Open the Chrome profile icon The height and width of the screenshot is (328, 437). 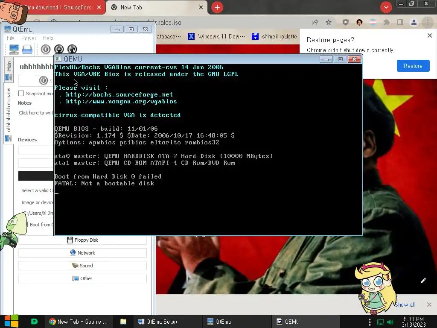[x=414, y=23]
